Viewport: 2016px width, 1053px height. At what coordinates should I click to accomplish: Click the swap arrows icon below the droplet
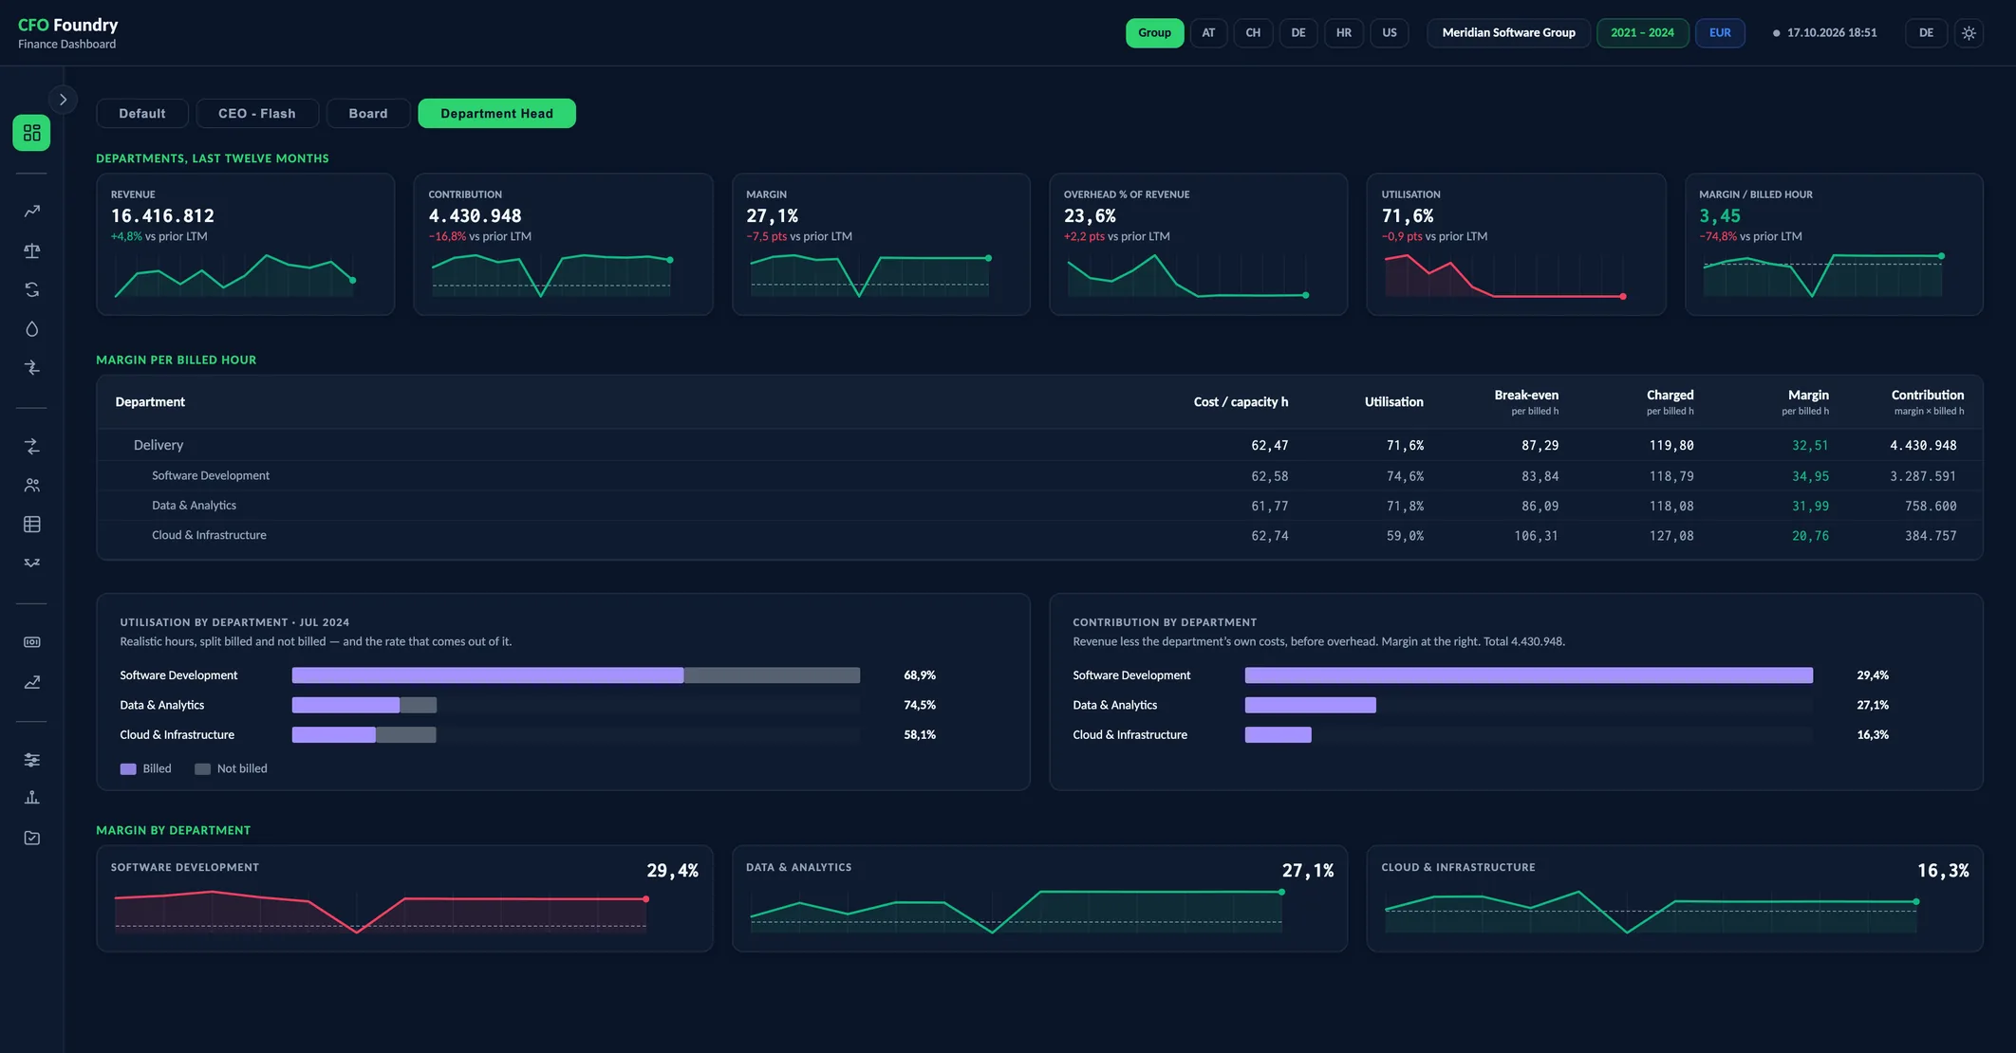(31, 367)
